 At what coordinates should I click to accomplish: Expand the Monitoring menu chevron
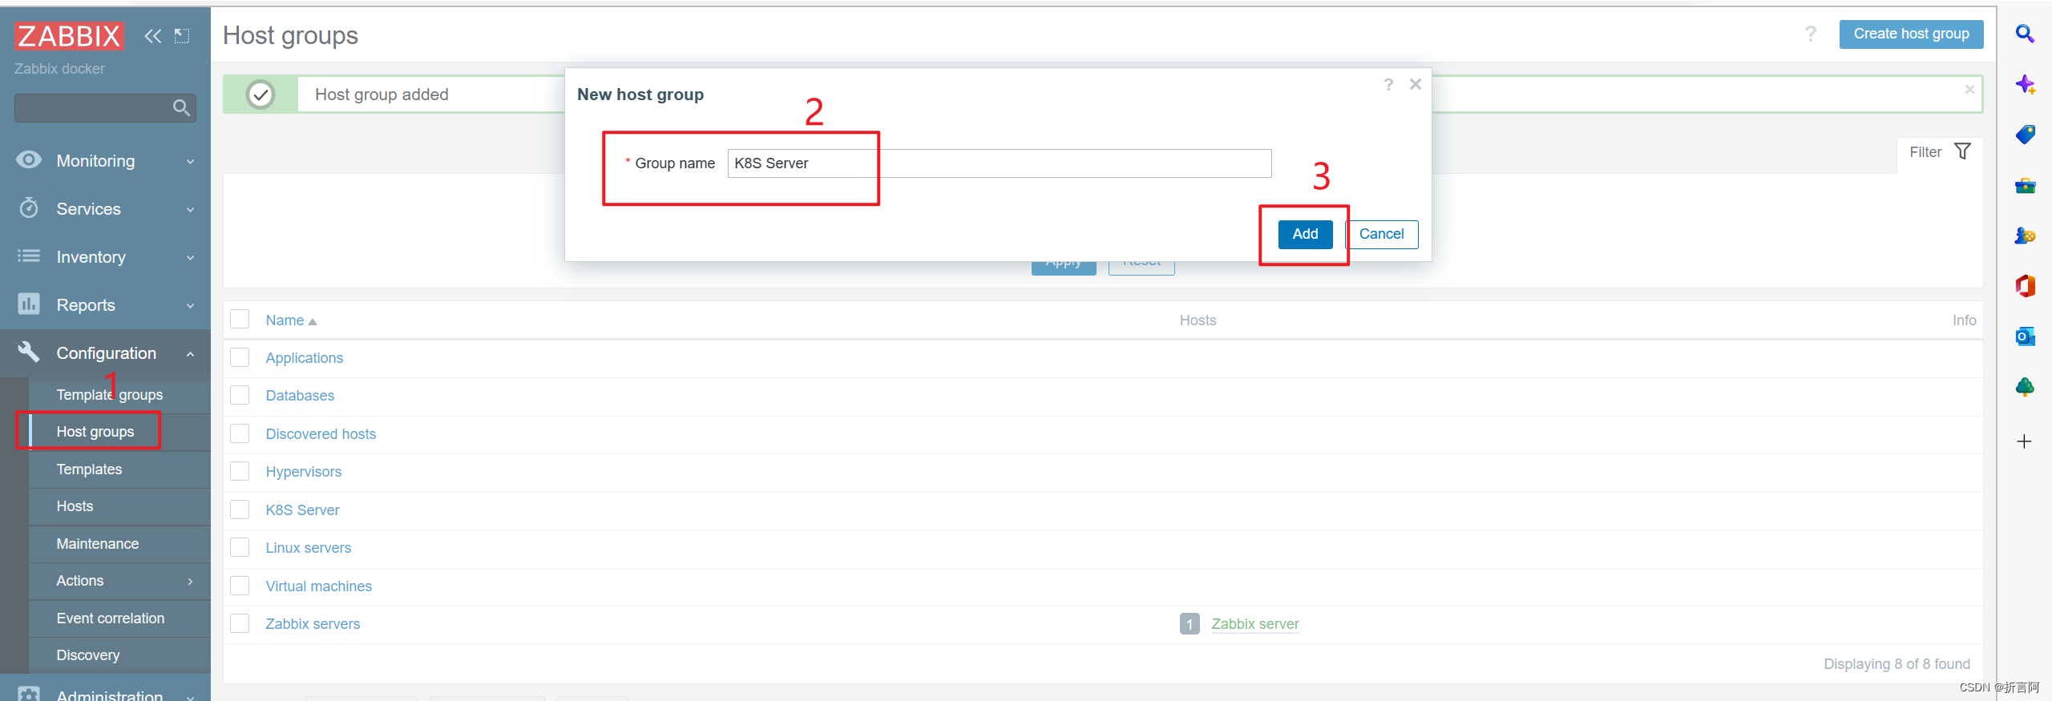coord(191,162)
